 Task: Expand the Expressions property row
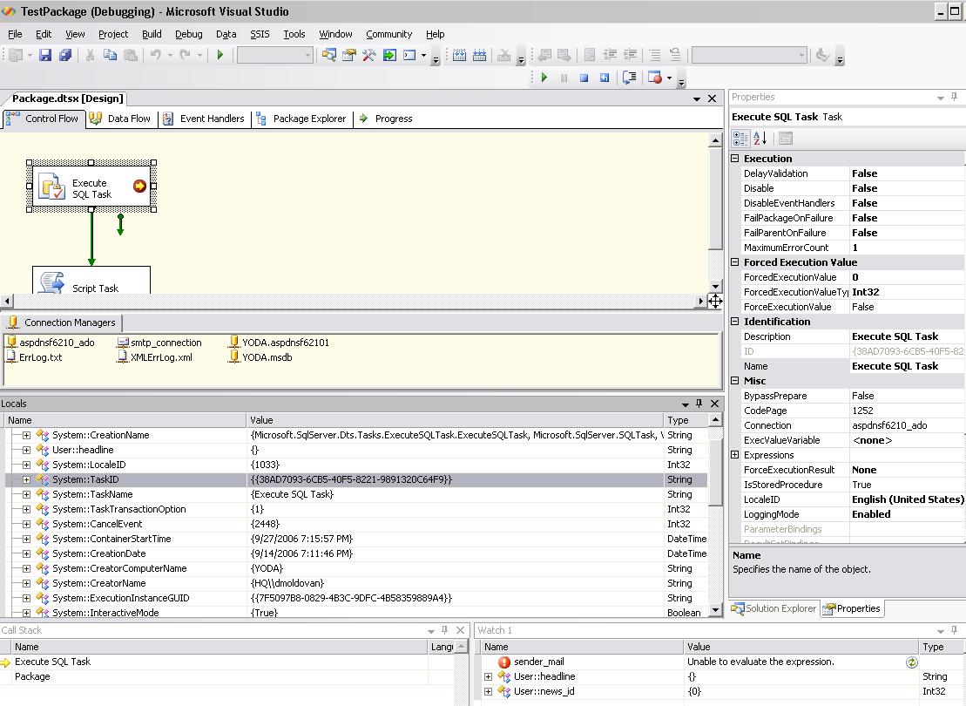point(735,455)
